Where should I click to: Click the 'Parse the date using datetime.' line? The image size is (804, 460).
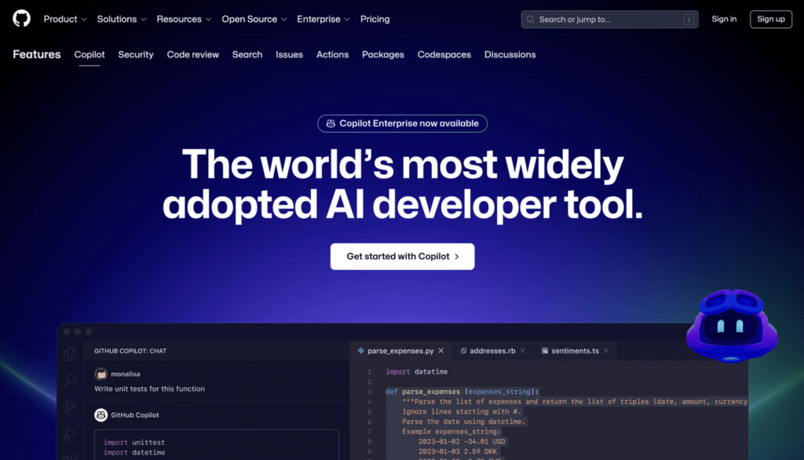pos(464,422)
